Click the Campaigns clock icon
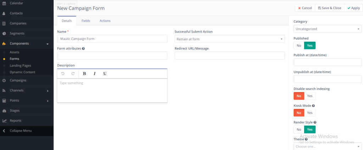This screenshot has height=150, width=363. [x=4, y=80]
